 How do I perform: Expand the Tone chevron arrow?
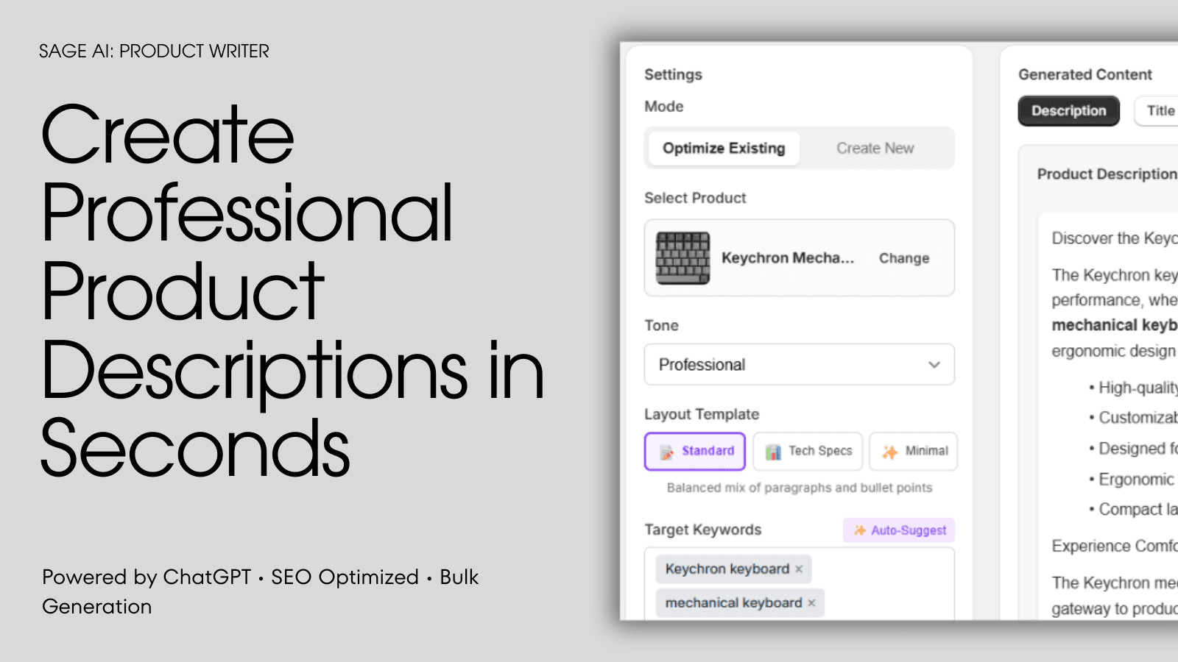(934, 365)
